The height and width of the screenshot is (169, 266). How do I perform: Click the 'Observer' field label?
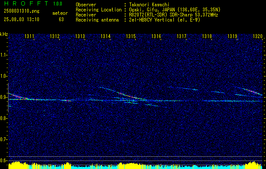click(x=86, y=5)
